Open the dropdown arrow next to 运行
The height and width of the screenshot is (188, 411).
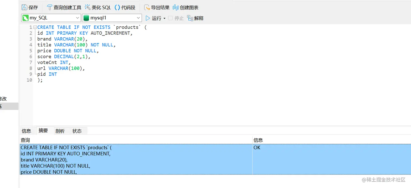click(x=164, y=18)
